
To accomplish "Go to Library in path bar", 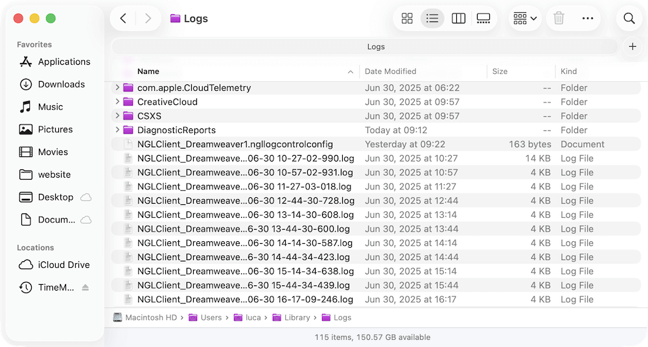I will (x=292, y=317).
